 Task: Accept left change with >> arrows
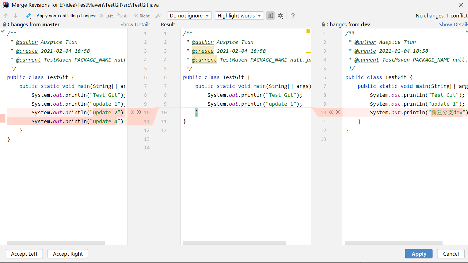coord(139,112)
